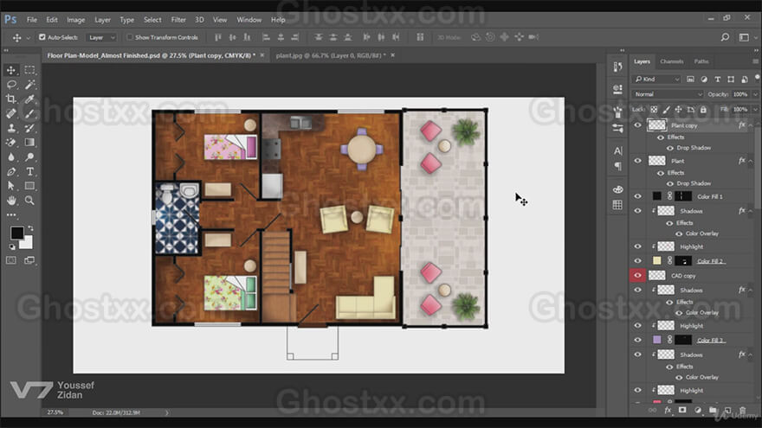Viewport: 762px width, 428px height.
Task: Open the File menu
Action: click(31, 20)
